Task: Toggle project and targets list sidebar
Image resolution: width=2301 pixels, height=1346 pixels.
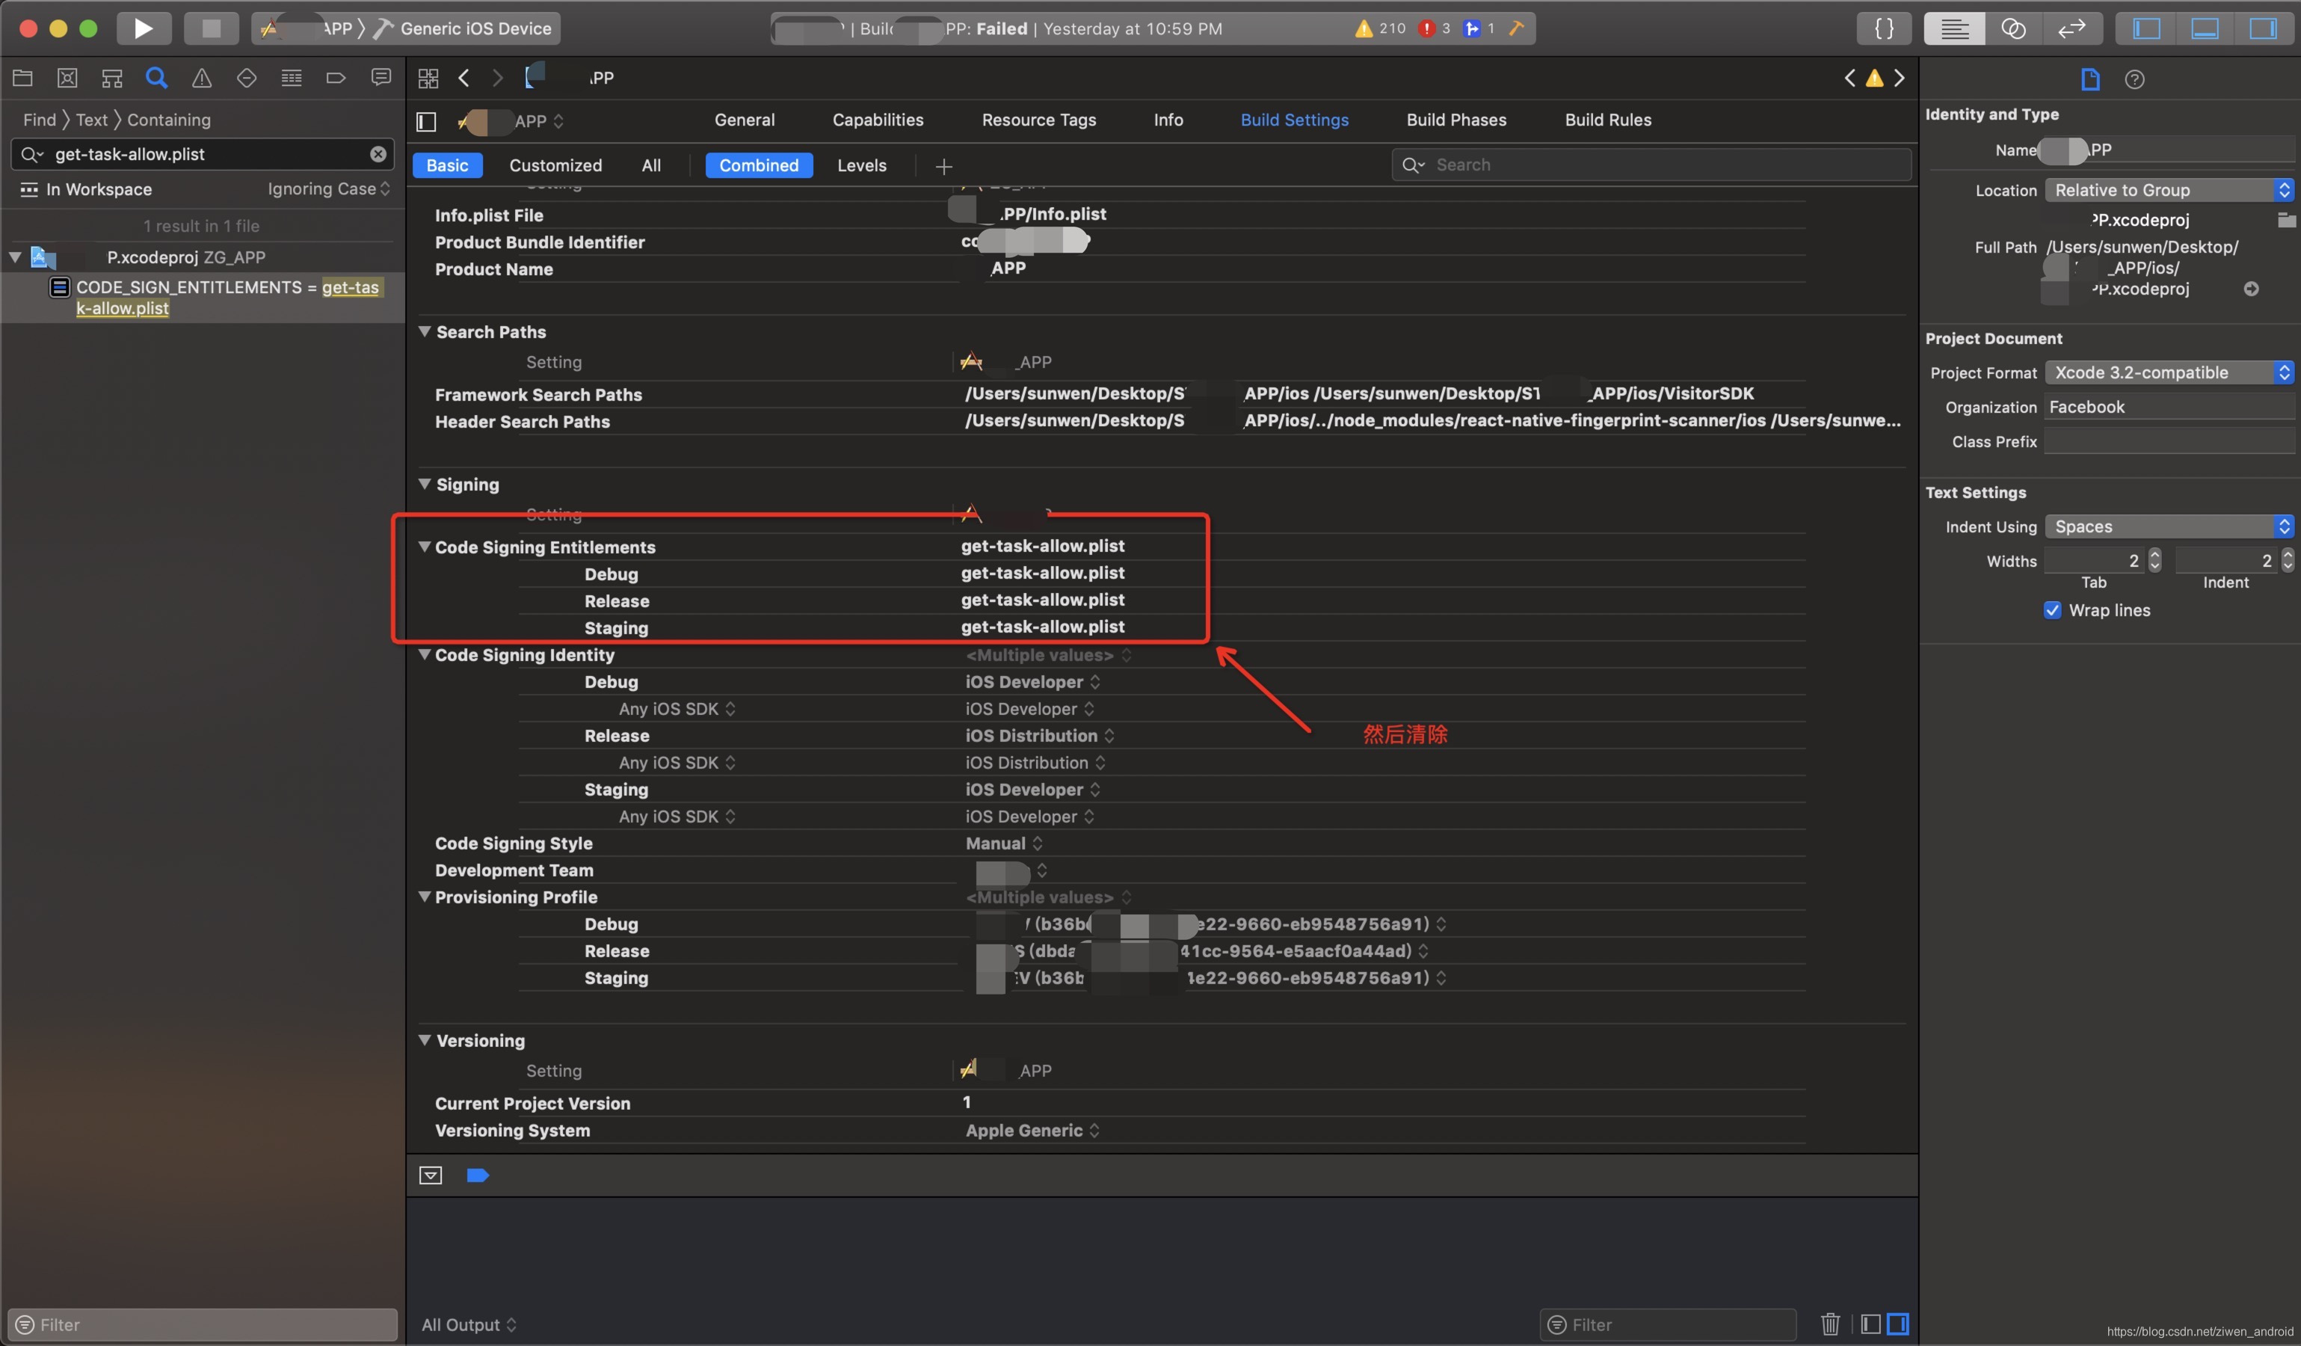Action: click(x=426, y=120)
